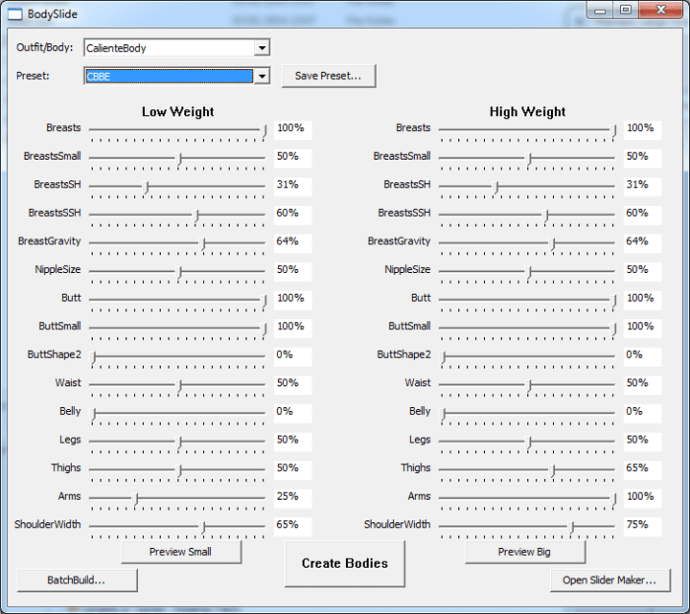Click the Low Weight Arms slider thumb
690x614 pixels.
[136, 499]
